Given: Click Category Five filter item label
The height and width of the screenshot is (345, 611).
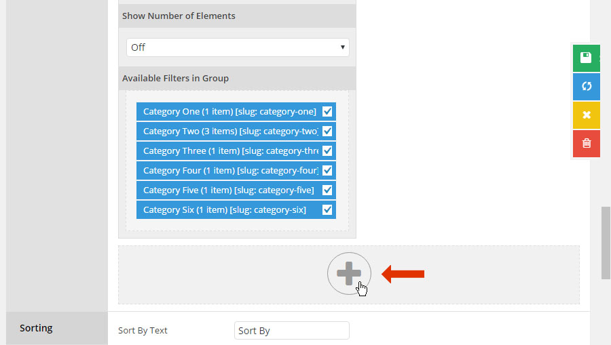Looking at the screenshot, I should (x=228, y=190).
